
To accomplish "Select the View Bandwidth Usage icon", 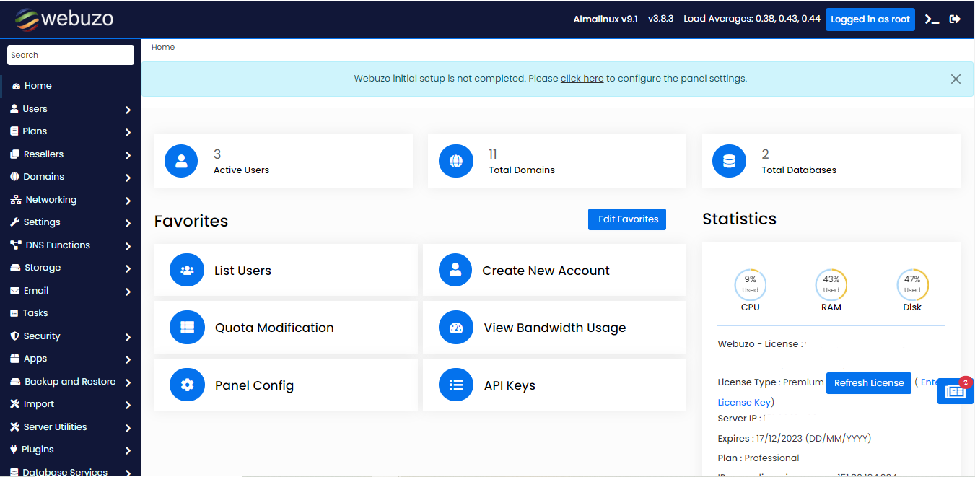I will pos(455,327).
